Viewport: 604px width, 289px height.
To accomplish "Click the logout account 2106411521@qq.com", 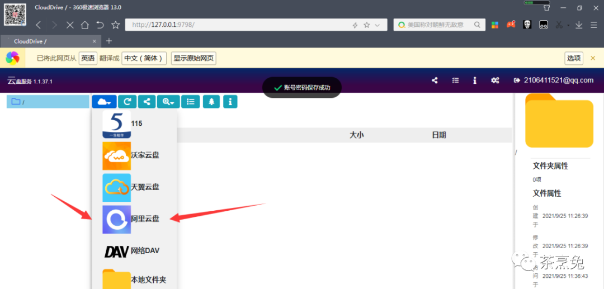I will pyautogui.click(x=554, y=80).
